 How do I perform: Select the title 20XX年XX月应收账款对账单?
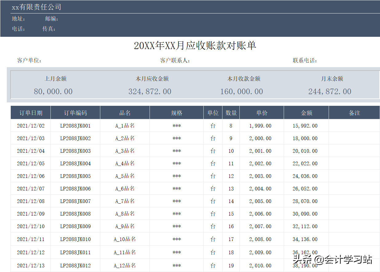coord(195,46)
